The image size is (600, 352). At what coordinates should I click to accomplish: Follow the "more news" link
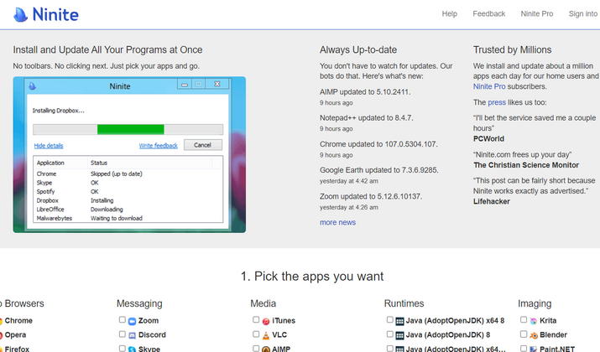(x=337, y=222)
